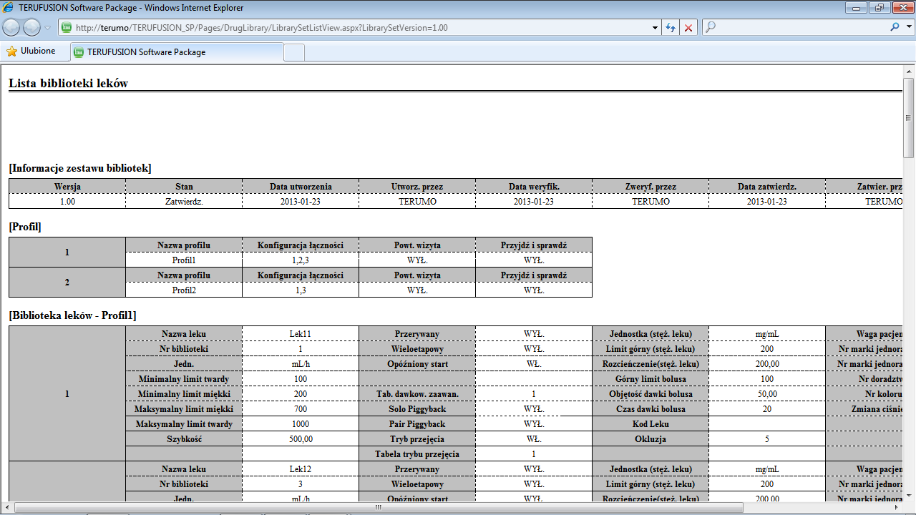Click the vertical scrollbar up arrow

coord(909,70)
